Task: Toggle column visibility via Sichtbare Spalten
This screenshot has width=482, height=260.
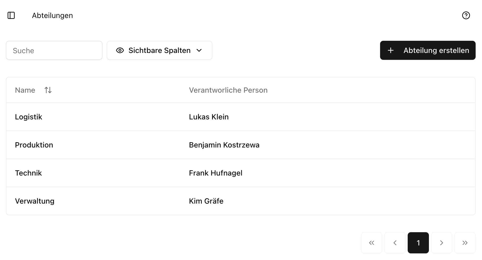Action: pyautogui.click(x=159, y=50)
